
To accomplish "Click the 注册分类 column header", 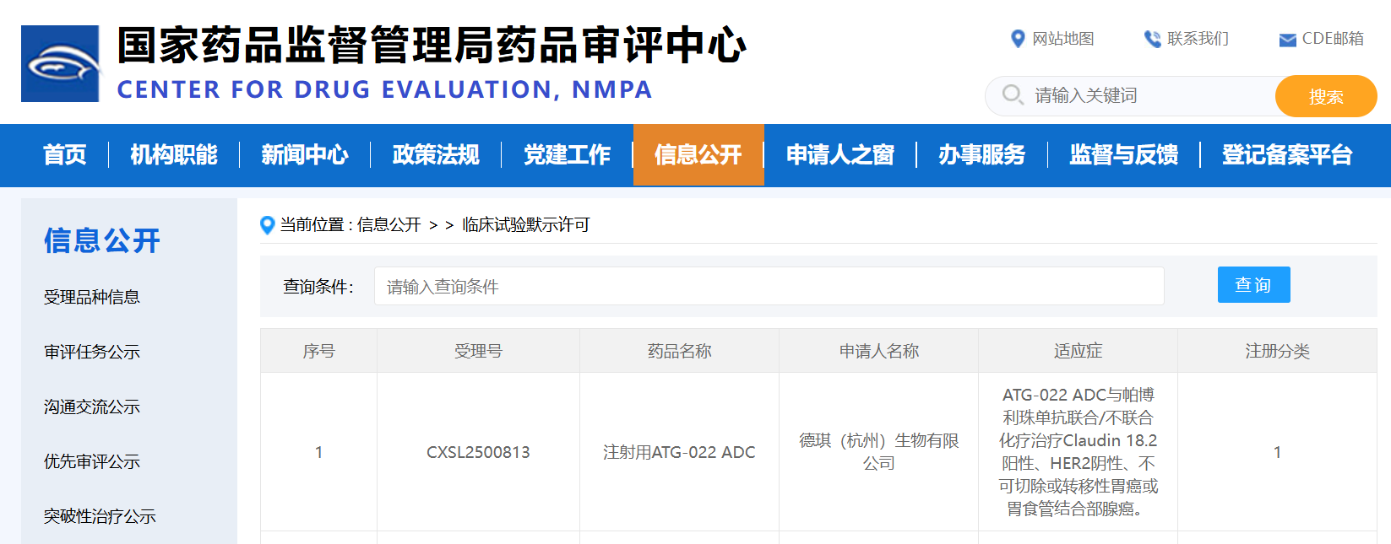I will [x=1278, y=351].
